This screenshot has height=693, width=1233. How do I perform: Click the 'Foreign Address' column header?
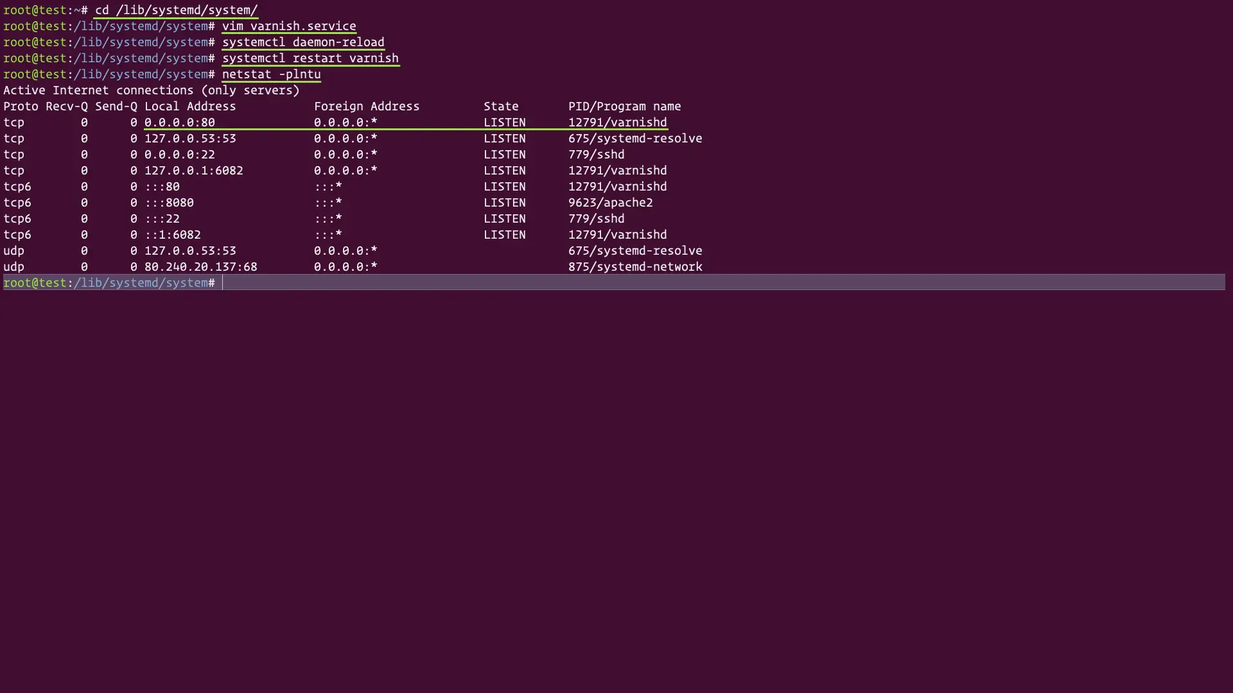point(367,107)
